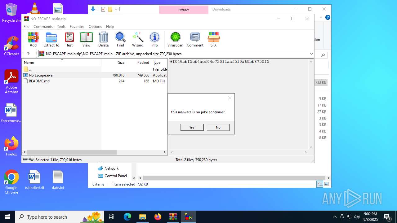397x223 pixels.
Task: Open date.txt desktop file
Action: [x=58, y=180]
